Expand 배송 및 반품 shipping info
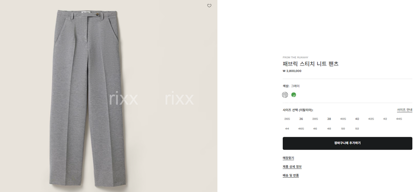414x192 pixels. [291, 175]
